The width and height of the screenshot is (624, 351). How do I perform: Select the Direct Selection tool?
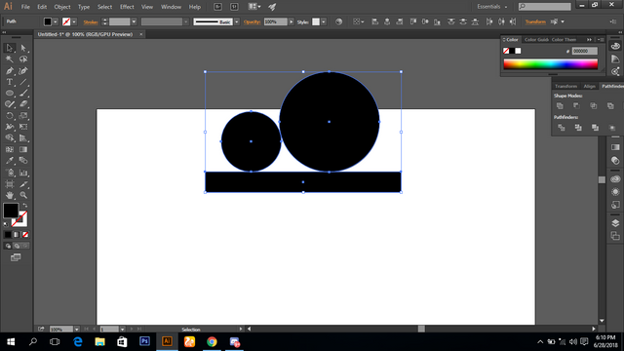(23, 48)
